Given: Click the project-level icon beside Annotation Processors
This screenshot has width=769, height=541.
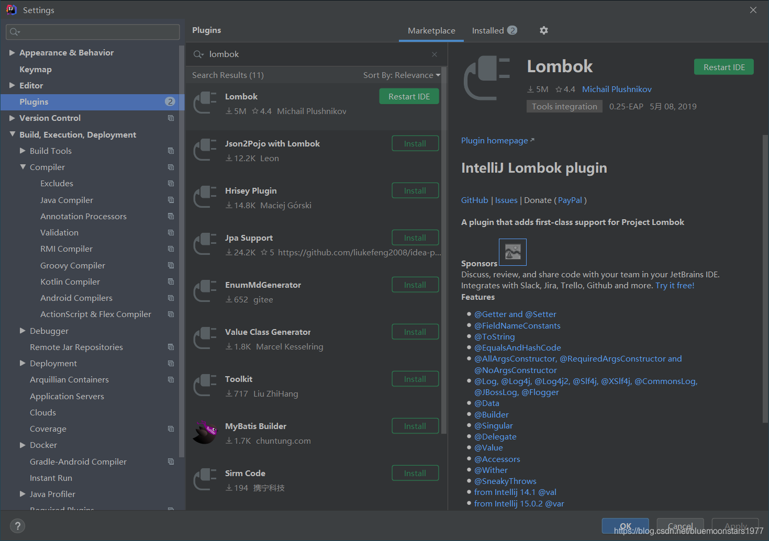Looking at the screenshot, I should 171,216.
